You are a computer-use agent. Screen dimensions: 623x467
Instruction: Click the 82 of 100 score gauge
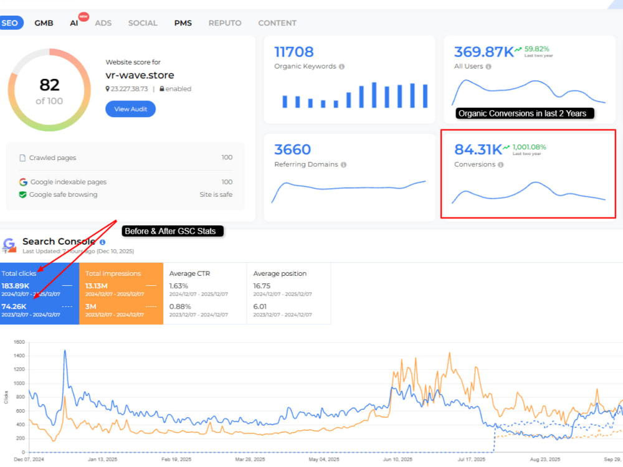coord(49,90)
